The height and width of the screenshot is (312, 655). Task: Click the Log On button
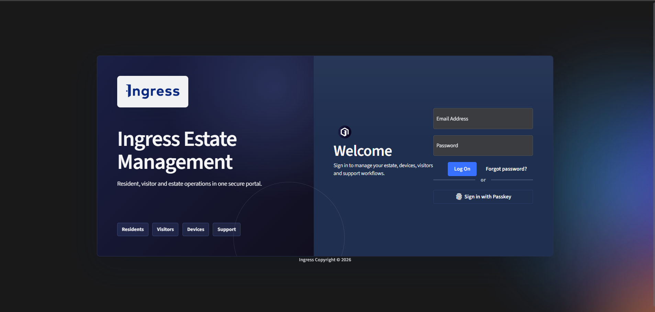(x=462, y=169)
